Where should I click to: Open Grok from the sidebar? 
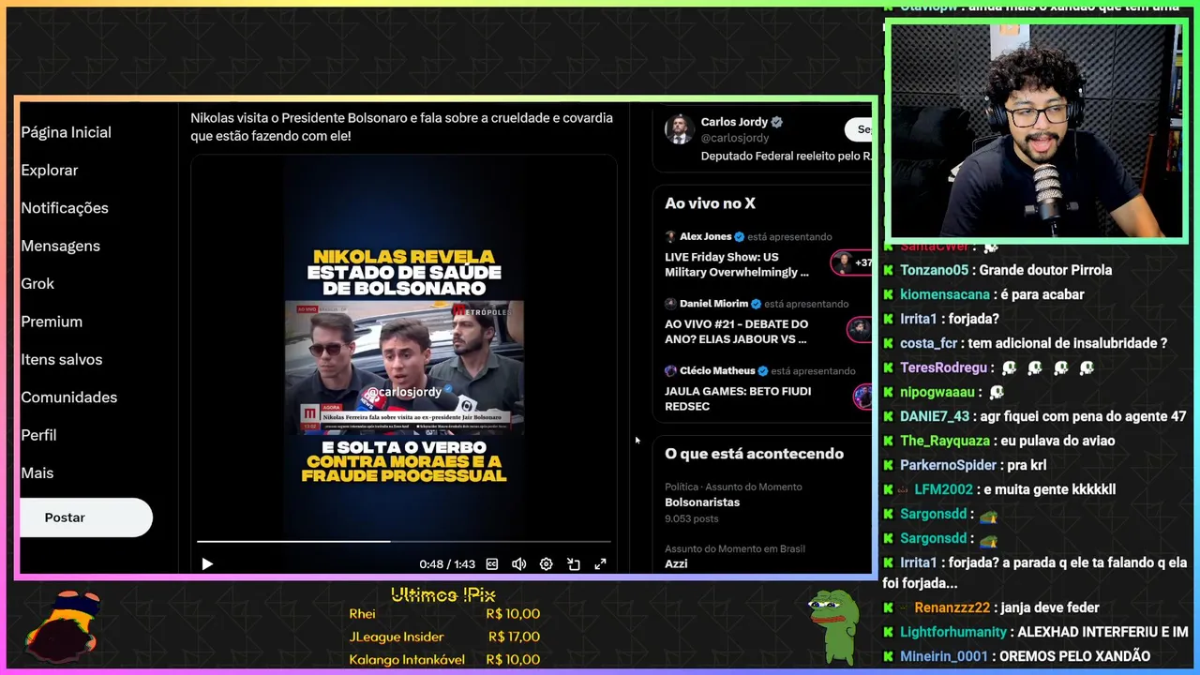click(37, 283)
